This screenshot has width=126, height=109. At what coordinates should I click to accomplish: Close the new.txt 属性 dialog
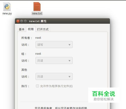pyautogui.click(x=18, y=21)
